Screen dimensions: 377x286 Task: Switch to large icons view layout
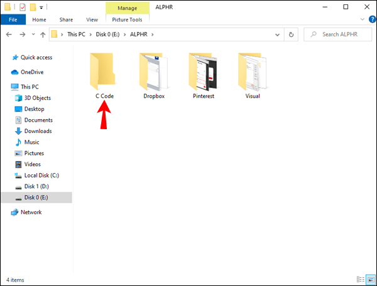click(x=371, y=279)
